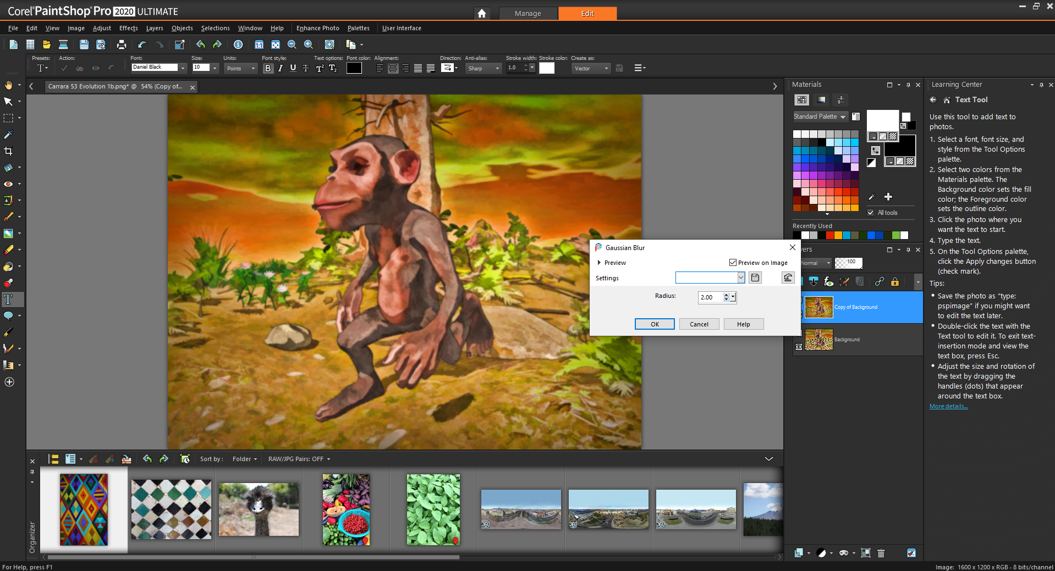Image resolution: width=1055 pixels, height=571 pixels.
Task: Click the Save preset icon in Gaussian Blur
Action: [x=755, y=278]
